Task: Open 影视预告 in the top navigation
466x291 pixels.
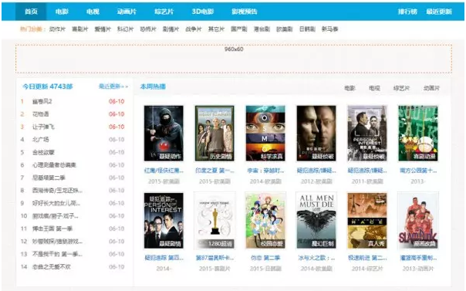Action: point(245,12)
